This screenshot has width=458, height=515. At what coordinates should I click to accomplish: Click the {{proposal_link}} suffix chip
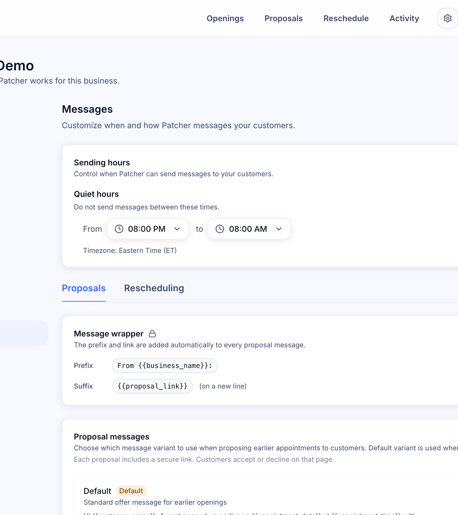[153, 386]
